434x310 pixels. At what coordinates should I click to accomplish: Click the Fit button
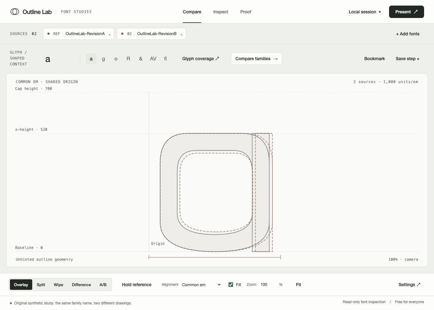(x=299, y=285)
